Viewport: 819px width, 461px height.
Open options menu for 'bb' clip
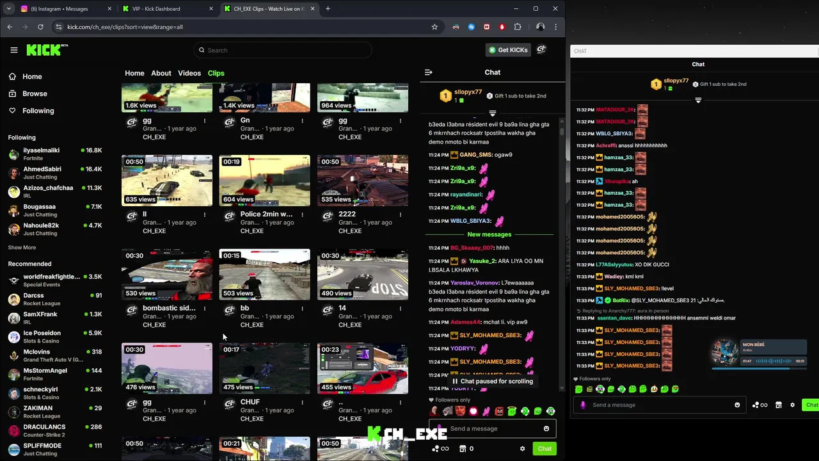(302, 309)
